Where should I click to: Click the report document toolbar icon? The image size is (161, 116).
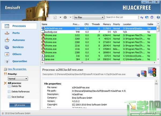click(55, 17)
